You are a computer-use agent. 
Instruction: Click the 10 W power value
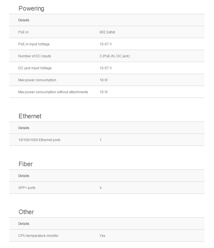104,92
